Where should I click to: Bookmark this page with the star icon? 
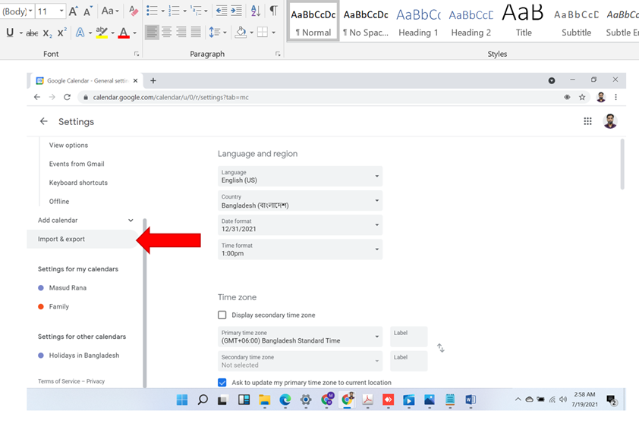[582, 97]
